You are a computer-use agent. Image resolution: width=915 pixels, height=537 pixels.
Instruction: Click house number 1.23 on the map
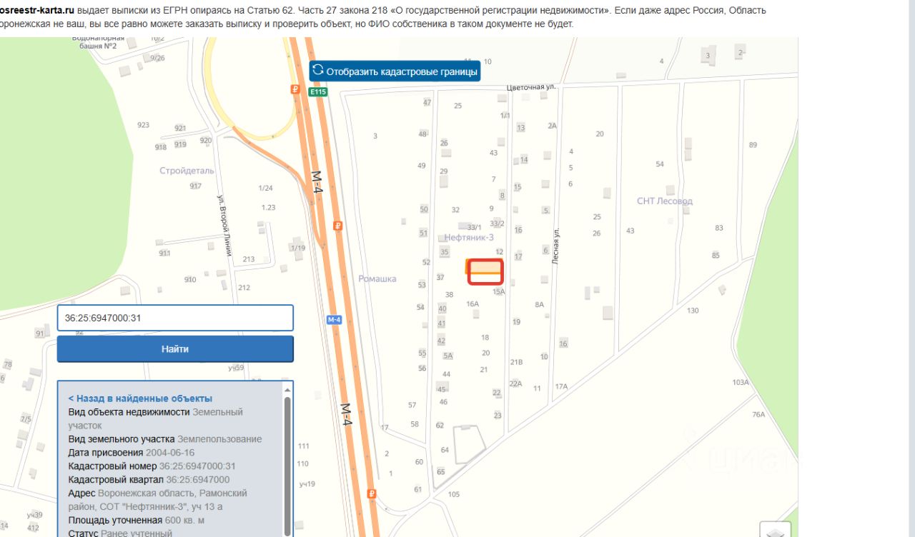(268, 207)
